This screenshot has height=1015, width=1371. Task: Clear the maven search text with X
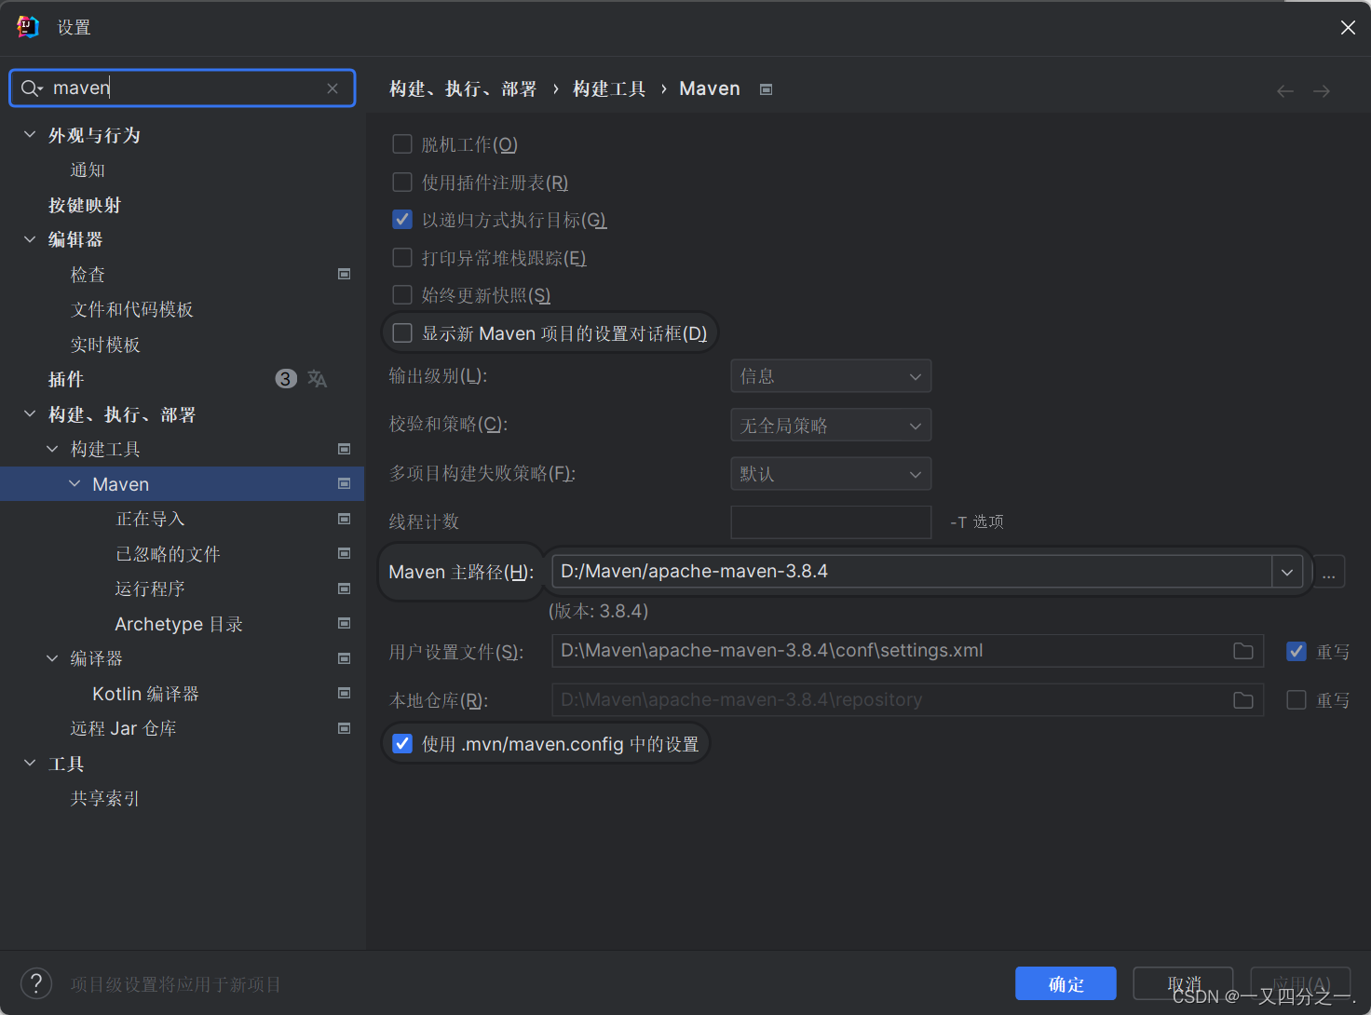coord(333,88)
